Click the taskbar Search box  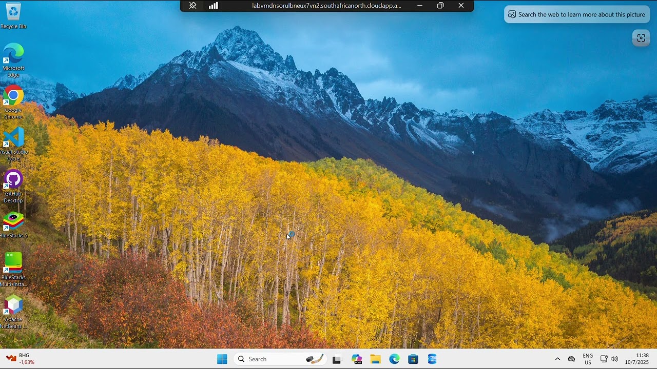280,359
